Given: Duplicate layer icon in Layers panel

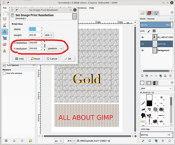Looking at the screenshot, I should [x=161, y=76].
